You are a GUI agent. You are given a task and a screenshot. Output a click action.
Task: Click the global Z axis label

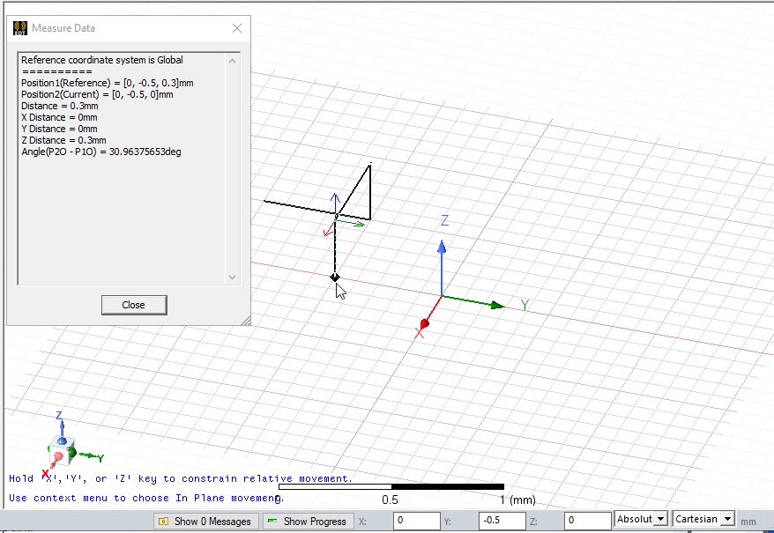tap(445, 220)
